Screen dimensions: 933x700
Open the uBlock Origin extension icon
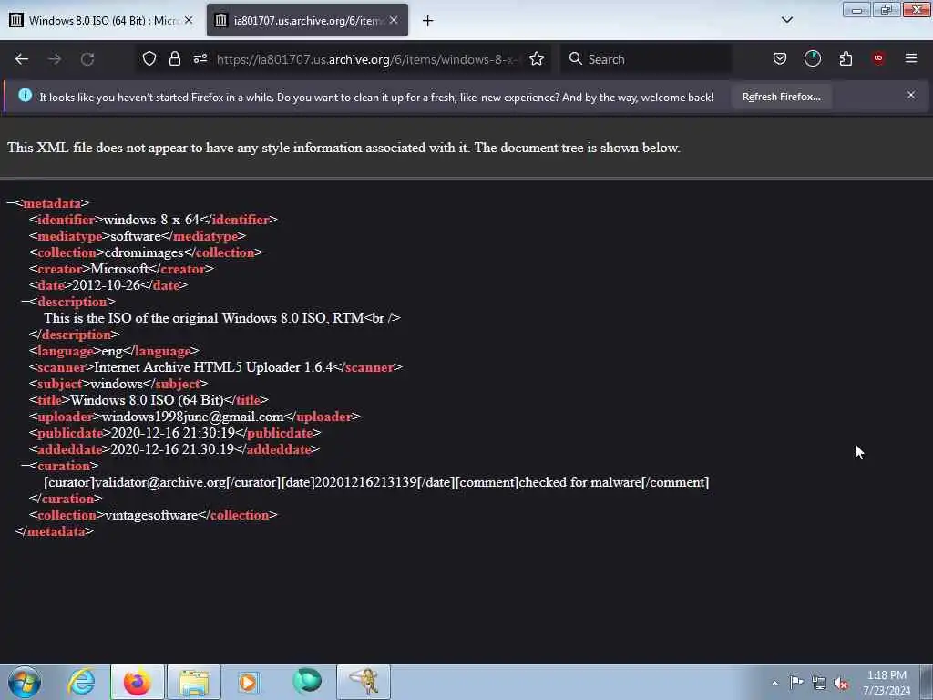[x=878, y=58]
